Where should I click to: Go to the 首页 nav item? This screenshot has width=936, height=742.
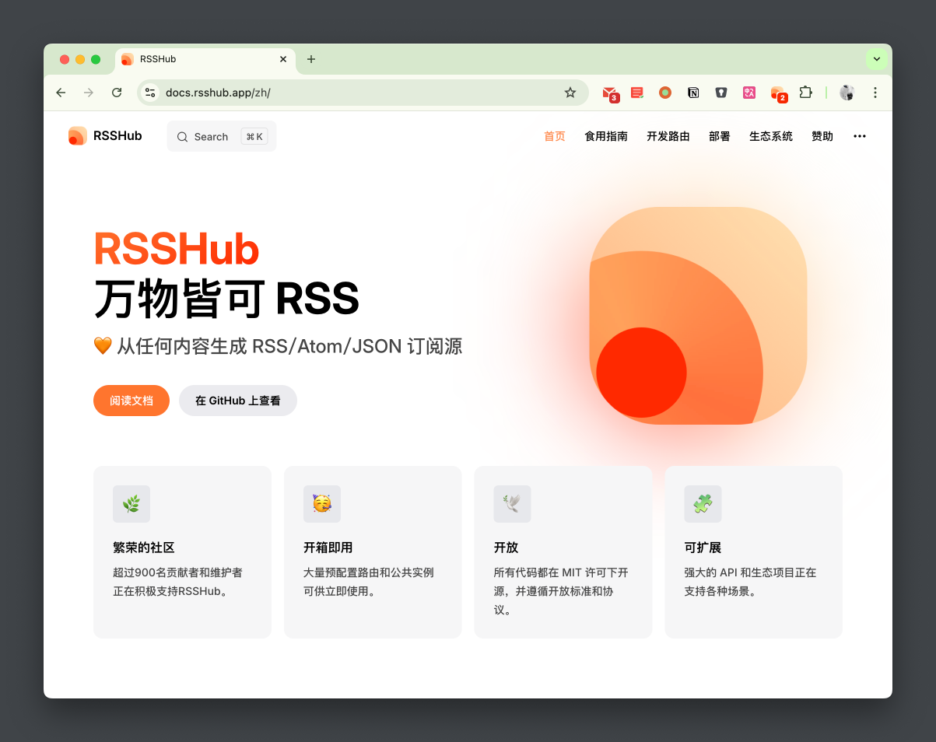click(555, 136)
